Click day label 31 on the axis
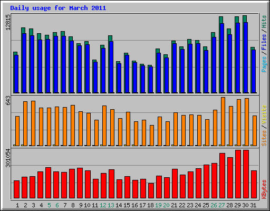 (x=253, y=205)
